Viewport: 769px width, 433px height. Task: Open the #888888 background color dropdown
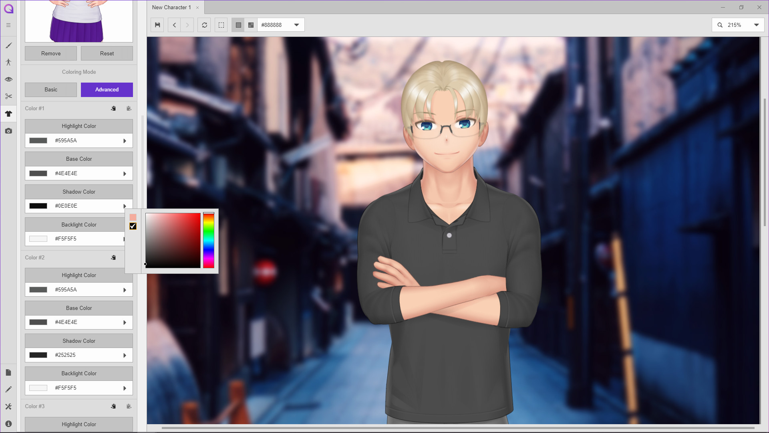point(296,25)
